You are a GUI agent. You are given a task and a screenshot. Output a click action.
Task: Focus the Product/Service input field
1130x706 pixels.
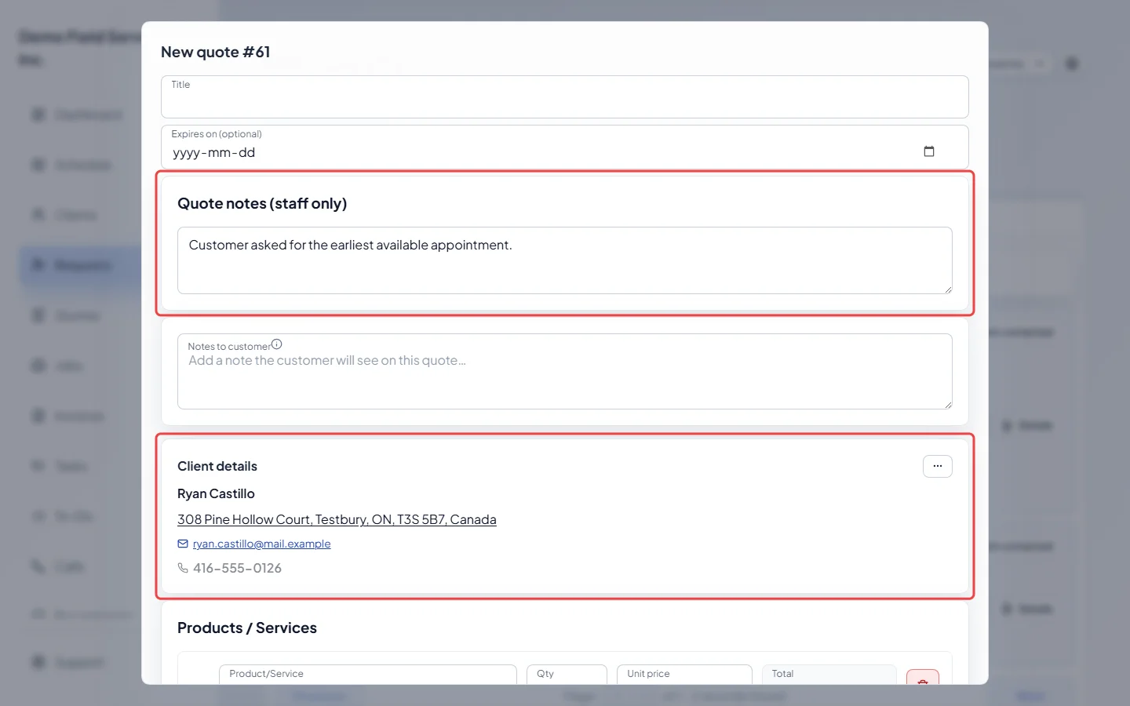tap(367, 675)
